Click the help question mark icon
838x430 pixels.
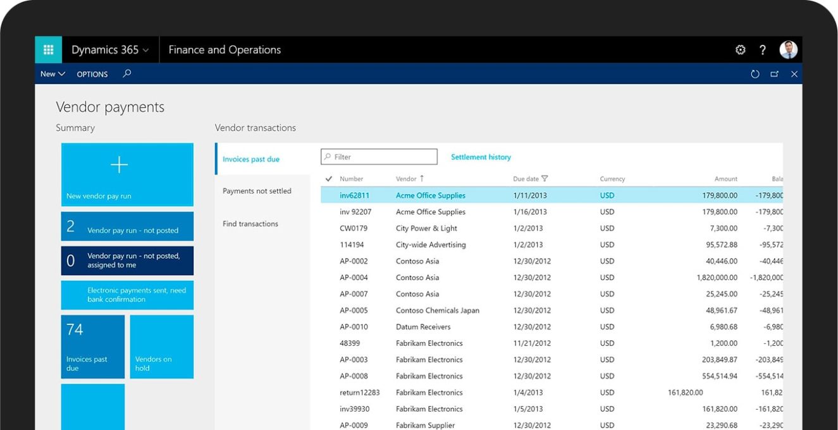click(x=763, y=50)
